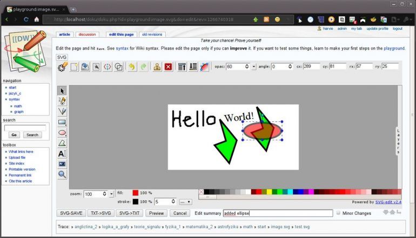Pick the Line/path tool
This screenshot has width=416, height=238.
62,111
